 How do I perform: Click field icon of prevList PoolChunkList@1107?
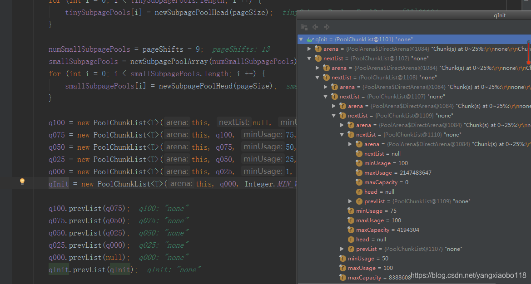point(351,249)
